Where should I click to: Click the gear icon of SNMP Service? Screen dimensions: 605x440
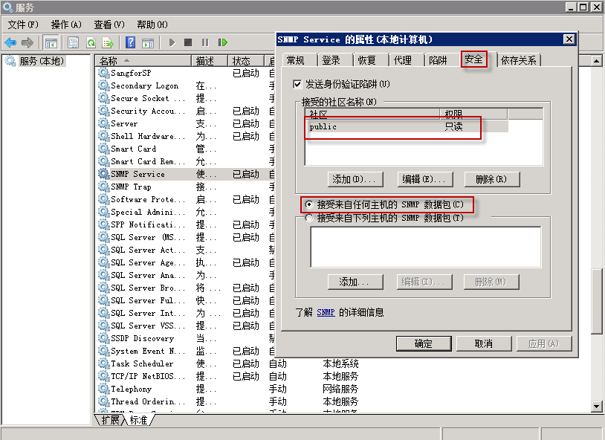(x=103, y=174)
